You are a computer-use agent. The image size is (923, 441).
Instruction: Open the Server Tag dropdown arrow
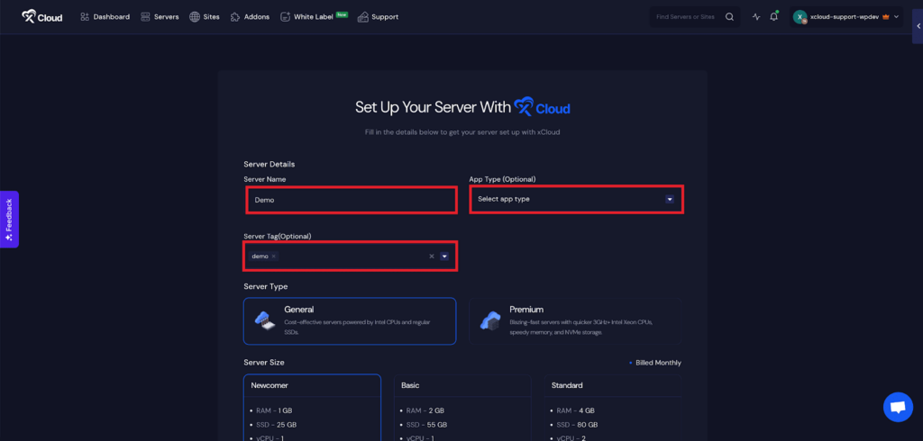click(x=443, y=256)
